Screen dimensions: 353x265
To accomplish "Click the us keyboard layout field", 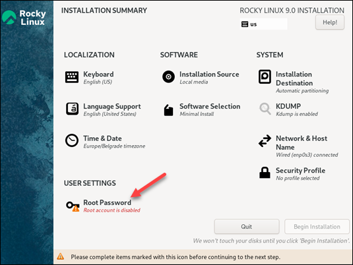I will [263, 24].
